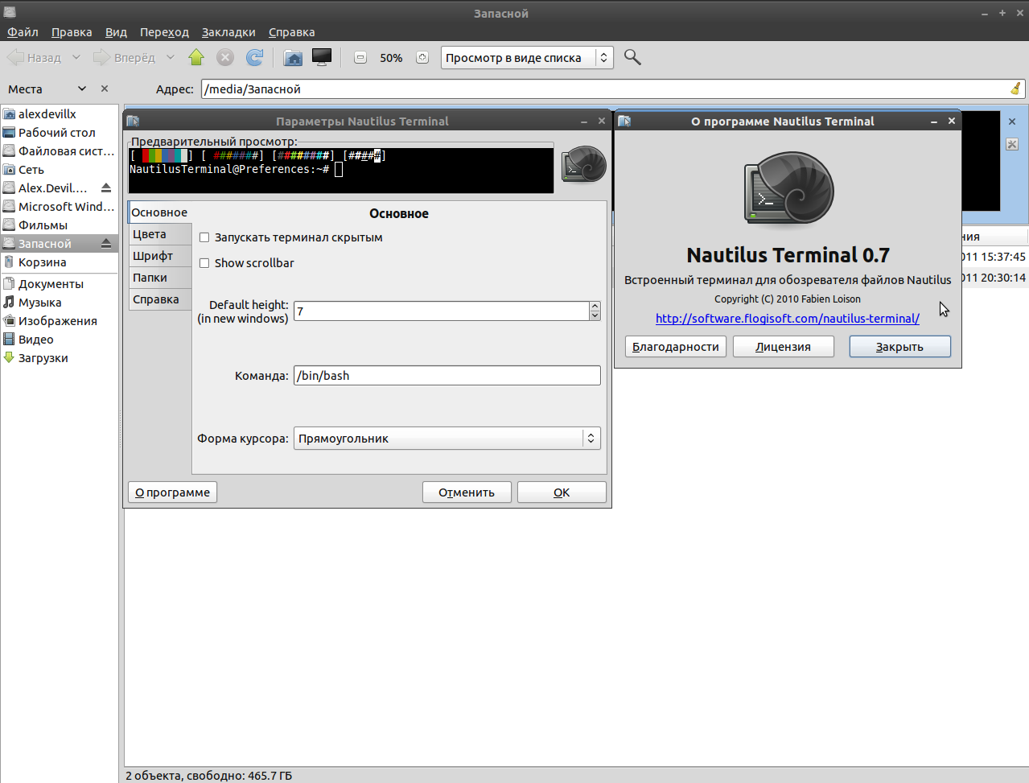Click the Computer monitor icon
Viewport: 1029px width, 783px height.
click(x=322, y=57)
